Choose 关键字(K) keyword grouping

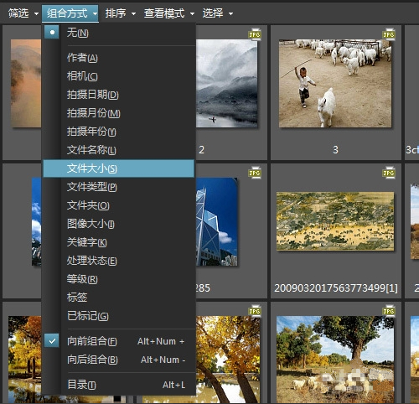click(119, 242)
